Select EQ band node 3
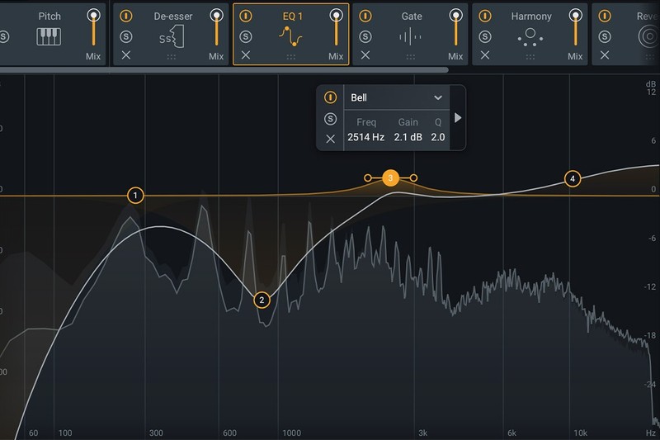660x440 pixels. tap(390, 178)
